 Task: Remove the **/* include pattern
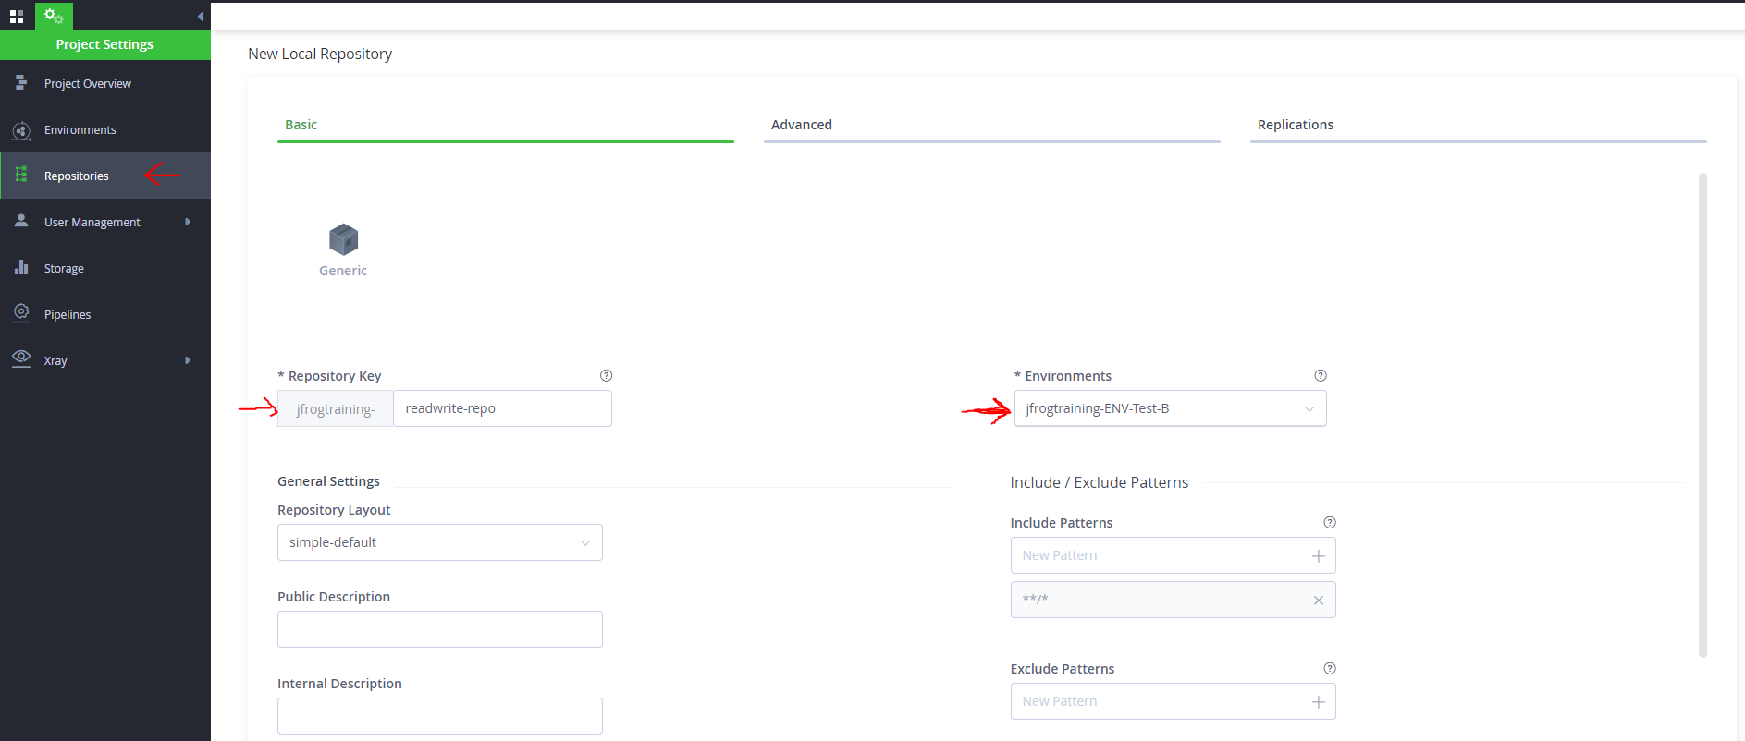pyautogui.click(x=1318, y=601)
